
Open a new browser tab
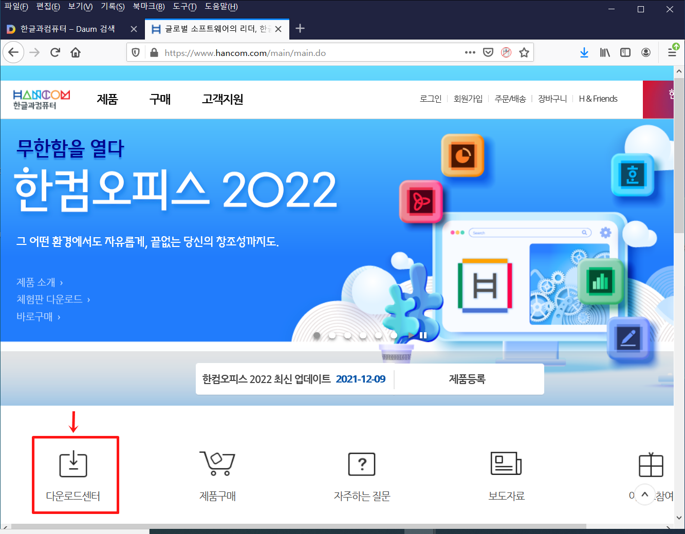click(x=301, y=29)
